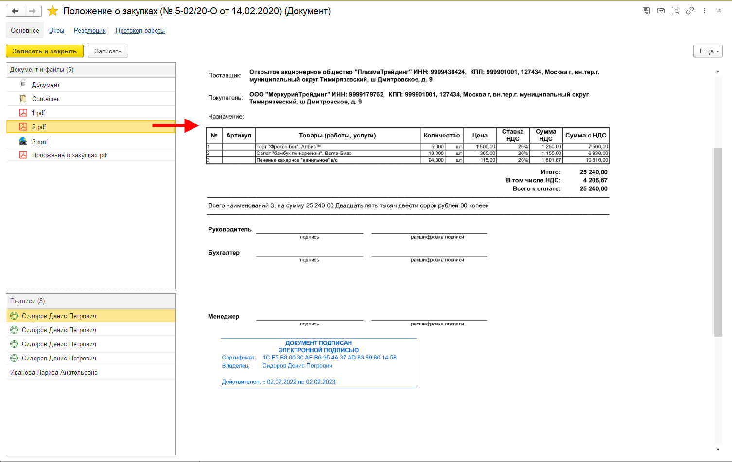Click the 7 500,00 sum cell
Viewport: 732px width, 462px height.
586,146
